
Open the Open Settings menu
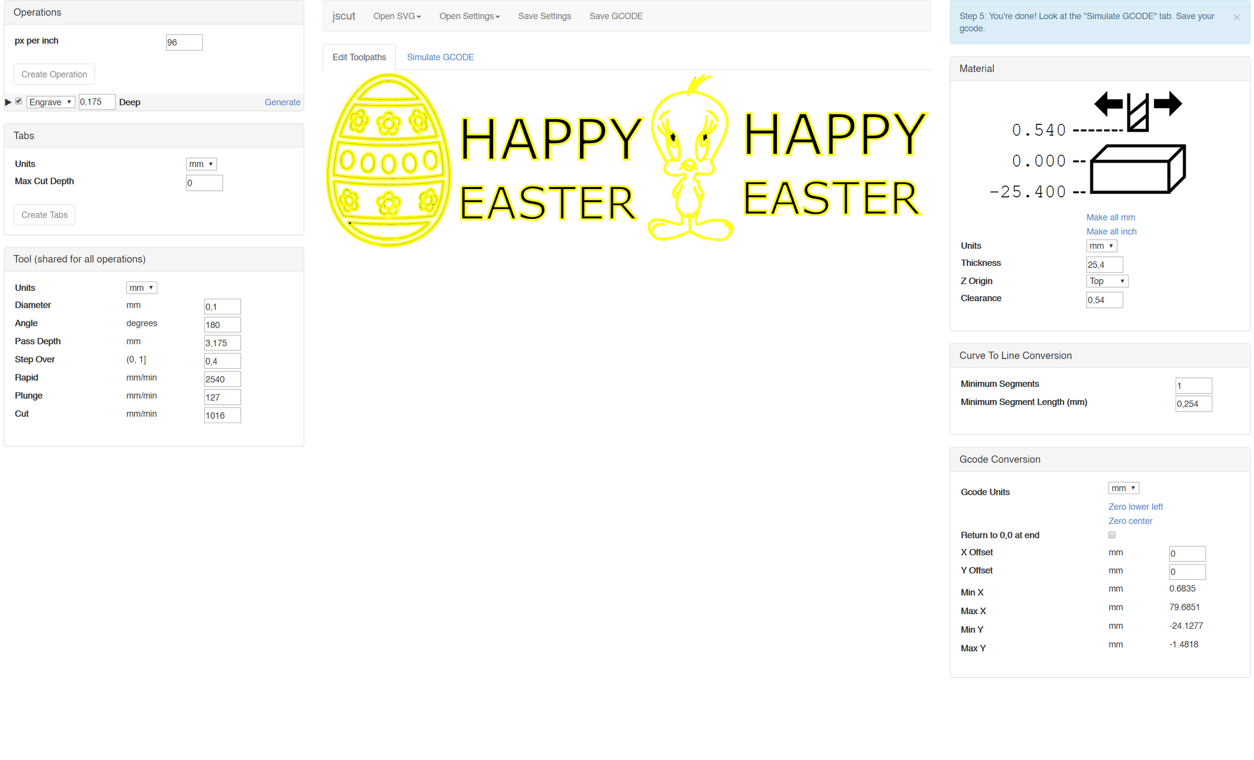point(469,16)
